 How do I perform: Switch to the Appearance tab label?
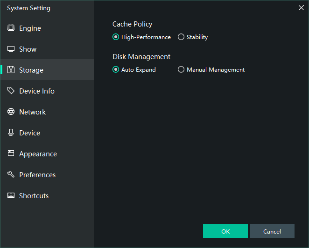38,154
